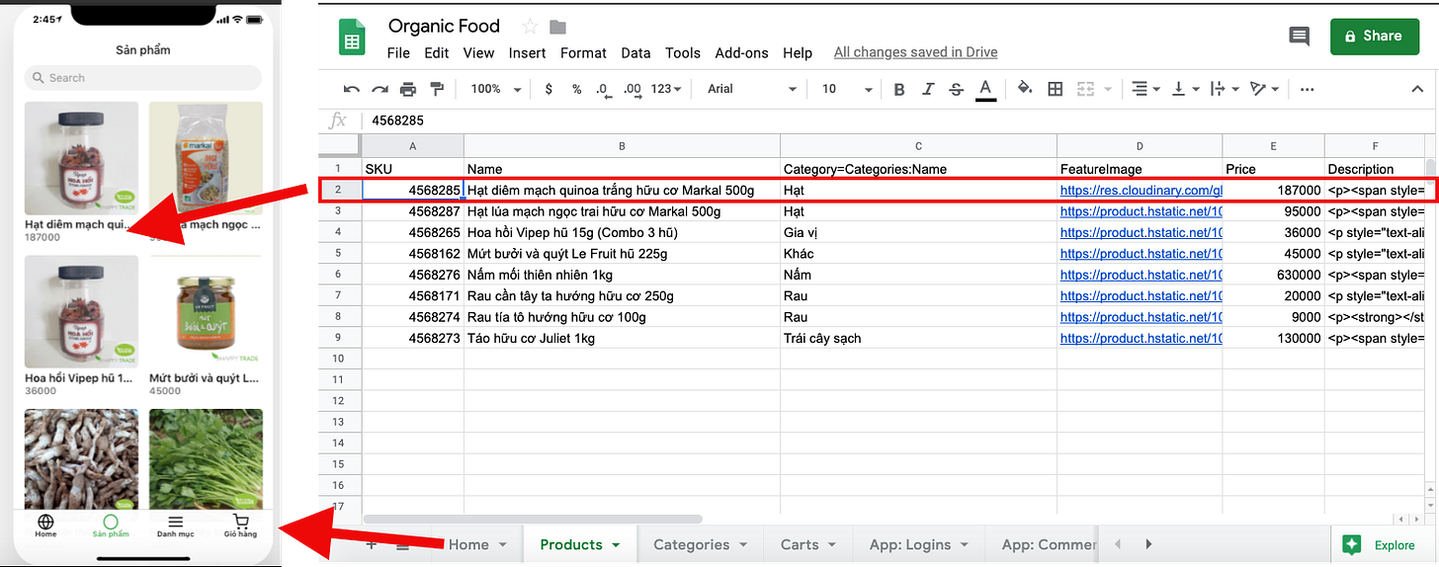Tap Mứt bưởi và quýt product thumbnail

tap(206, 312)
